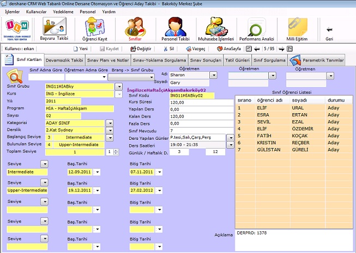Go back with the Geri arrow icon

[329, 29]
